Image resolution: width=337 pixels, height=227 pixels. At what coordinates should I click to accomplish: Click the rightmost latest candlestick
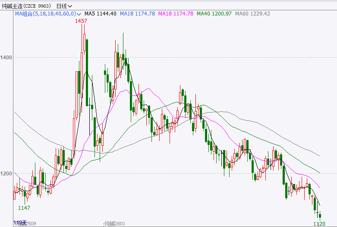[x=320, y=216]
